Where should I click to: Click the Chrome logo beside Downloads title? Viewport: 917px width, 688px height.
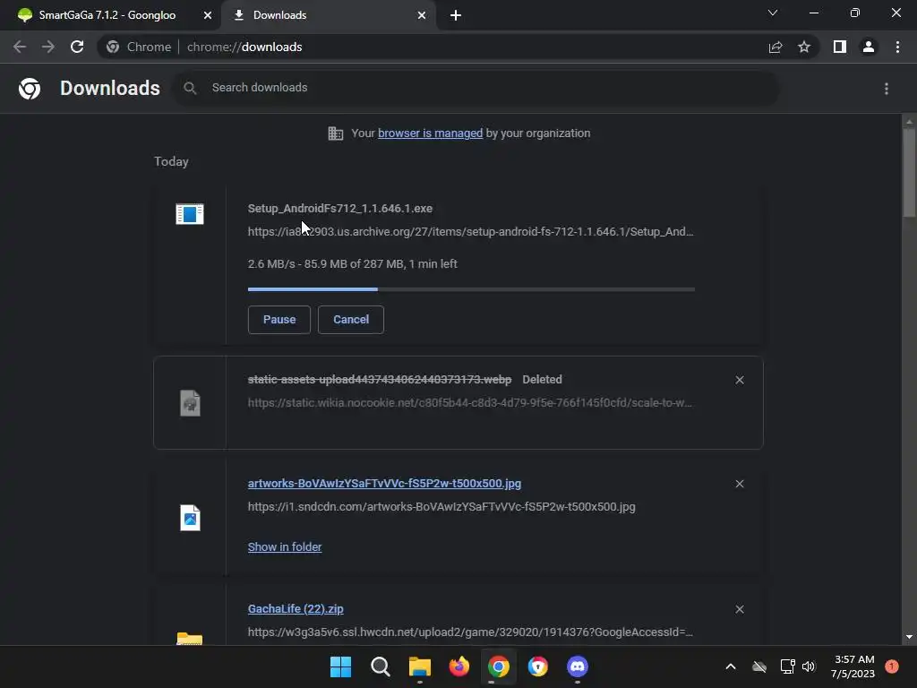[30, 89]
